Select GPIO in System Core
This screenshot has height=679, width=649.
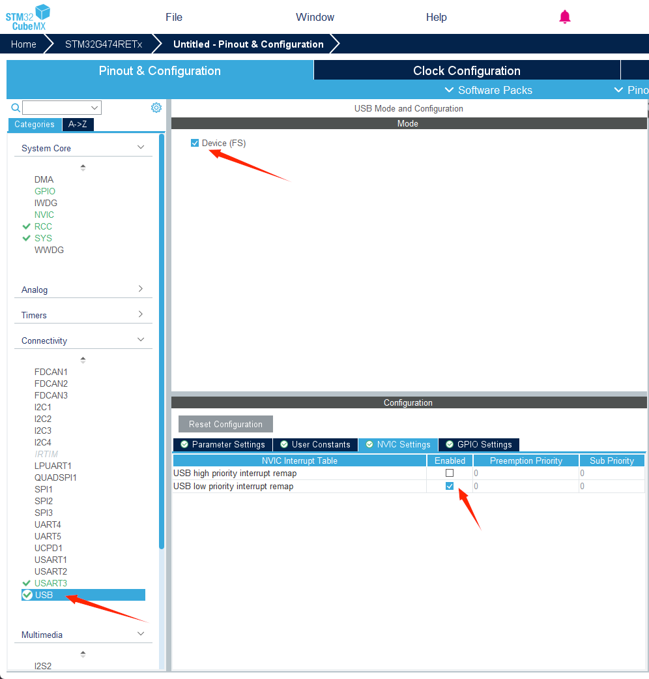[45, 191]
